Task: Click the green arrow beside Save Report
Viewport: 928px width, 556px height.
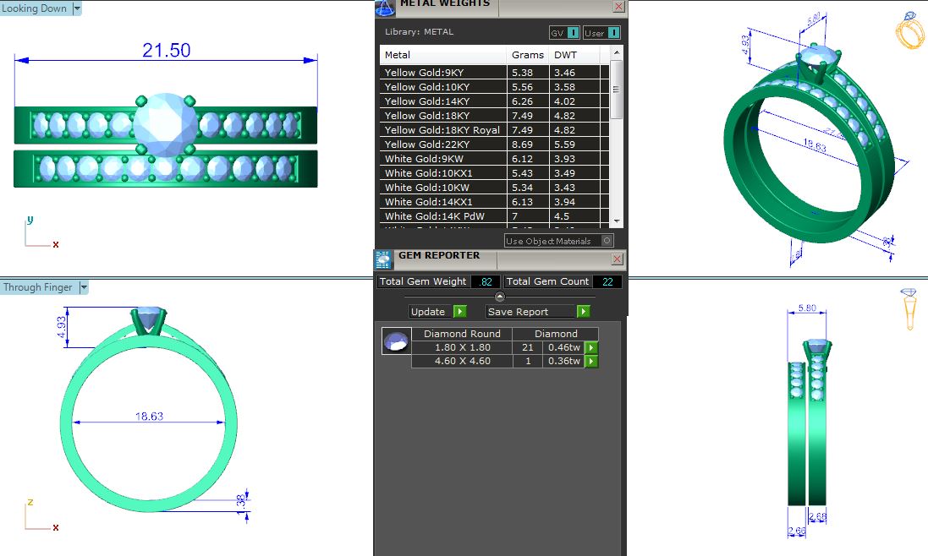Action: [583, 312]
